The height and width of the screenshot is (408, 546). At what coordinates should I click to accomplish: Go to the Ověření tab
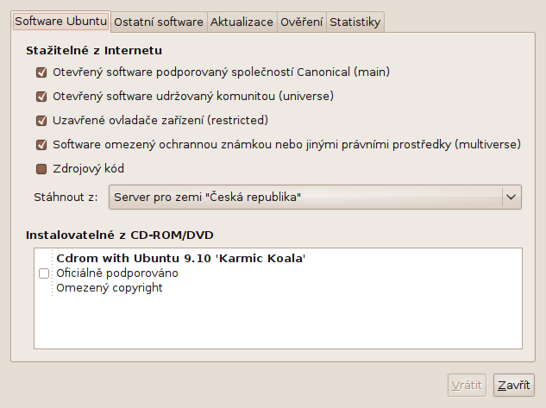(302, 22)
